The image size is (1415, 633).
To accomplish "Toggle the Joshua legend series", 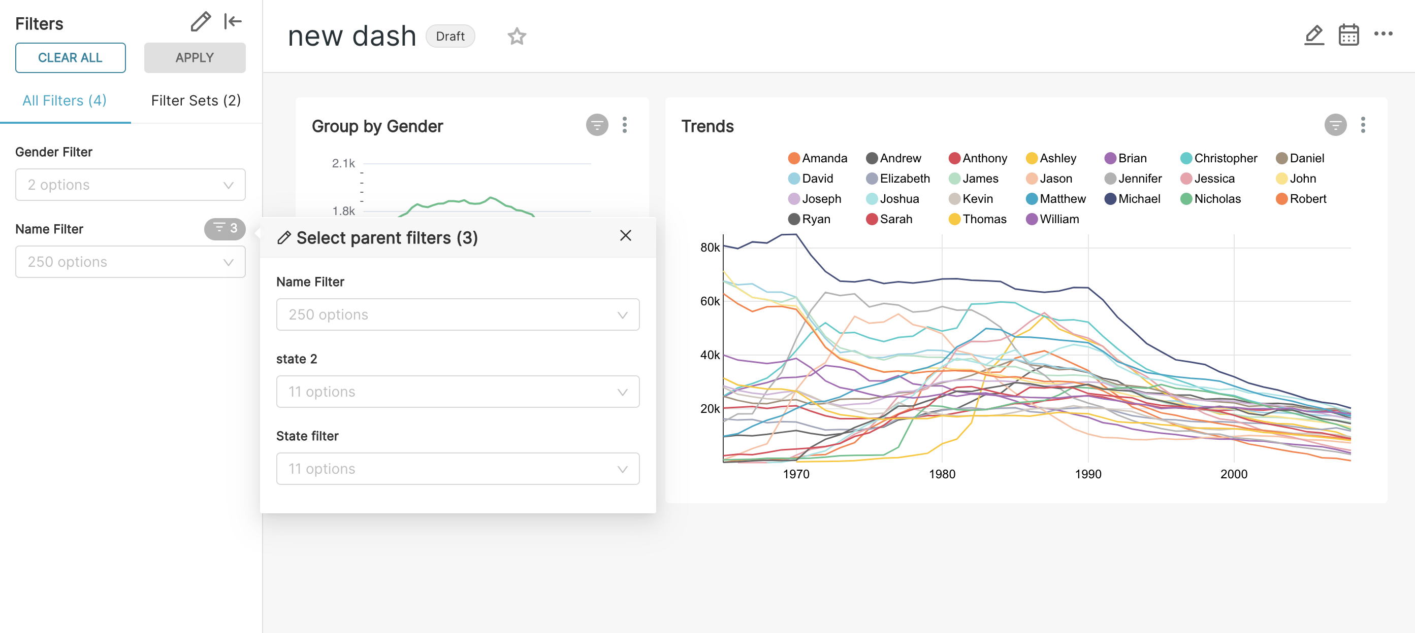I will point(892,198).
